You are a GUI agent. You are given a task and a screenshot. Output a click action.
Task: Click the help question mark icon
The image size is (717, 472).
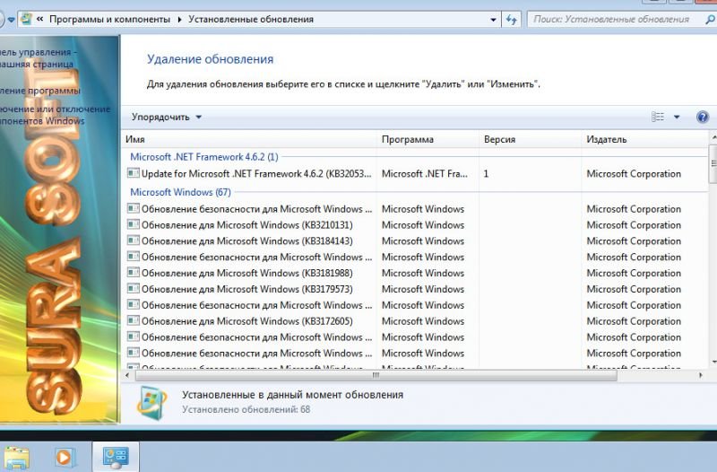(703, 118)
